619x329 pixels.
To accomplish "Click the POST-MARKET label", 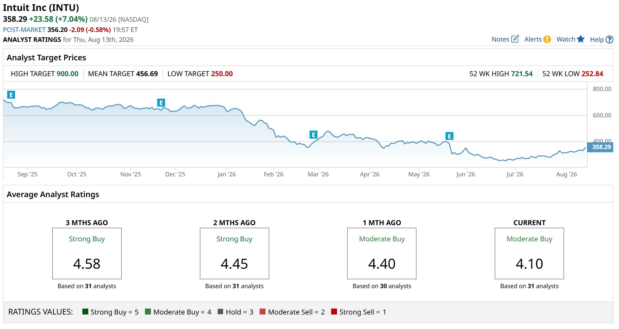I will [24, 30].
